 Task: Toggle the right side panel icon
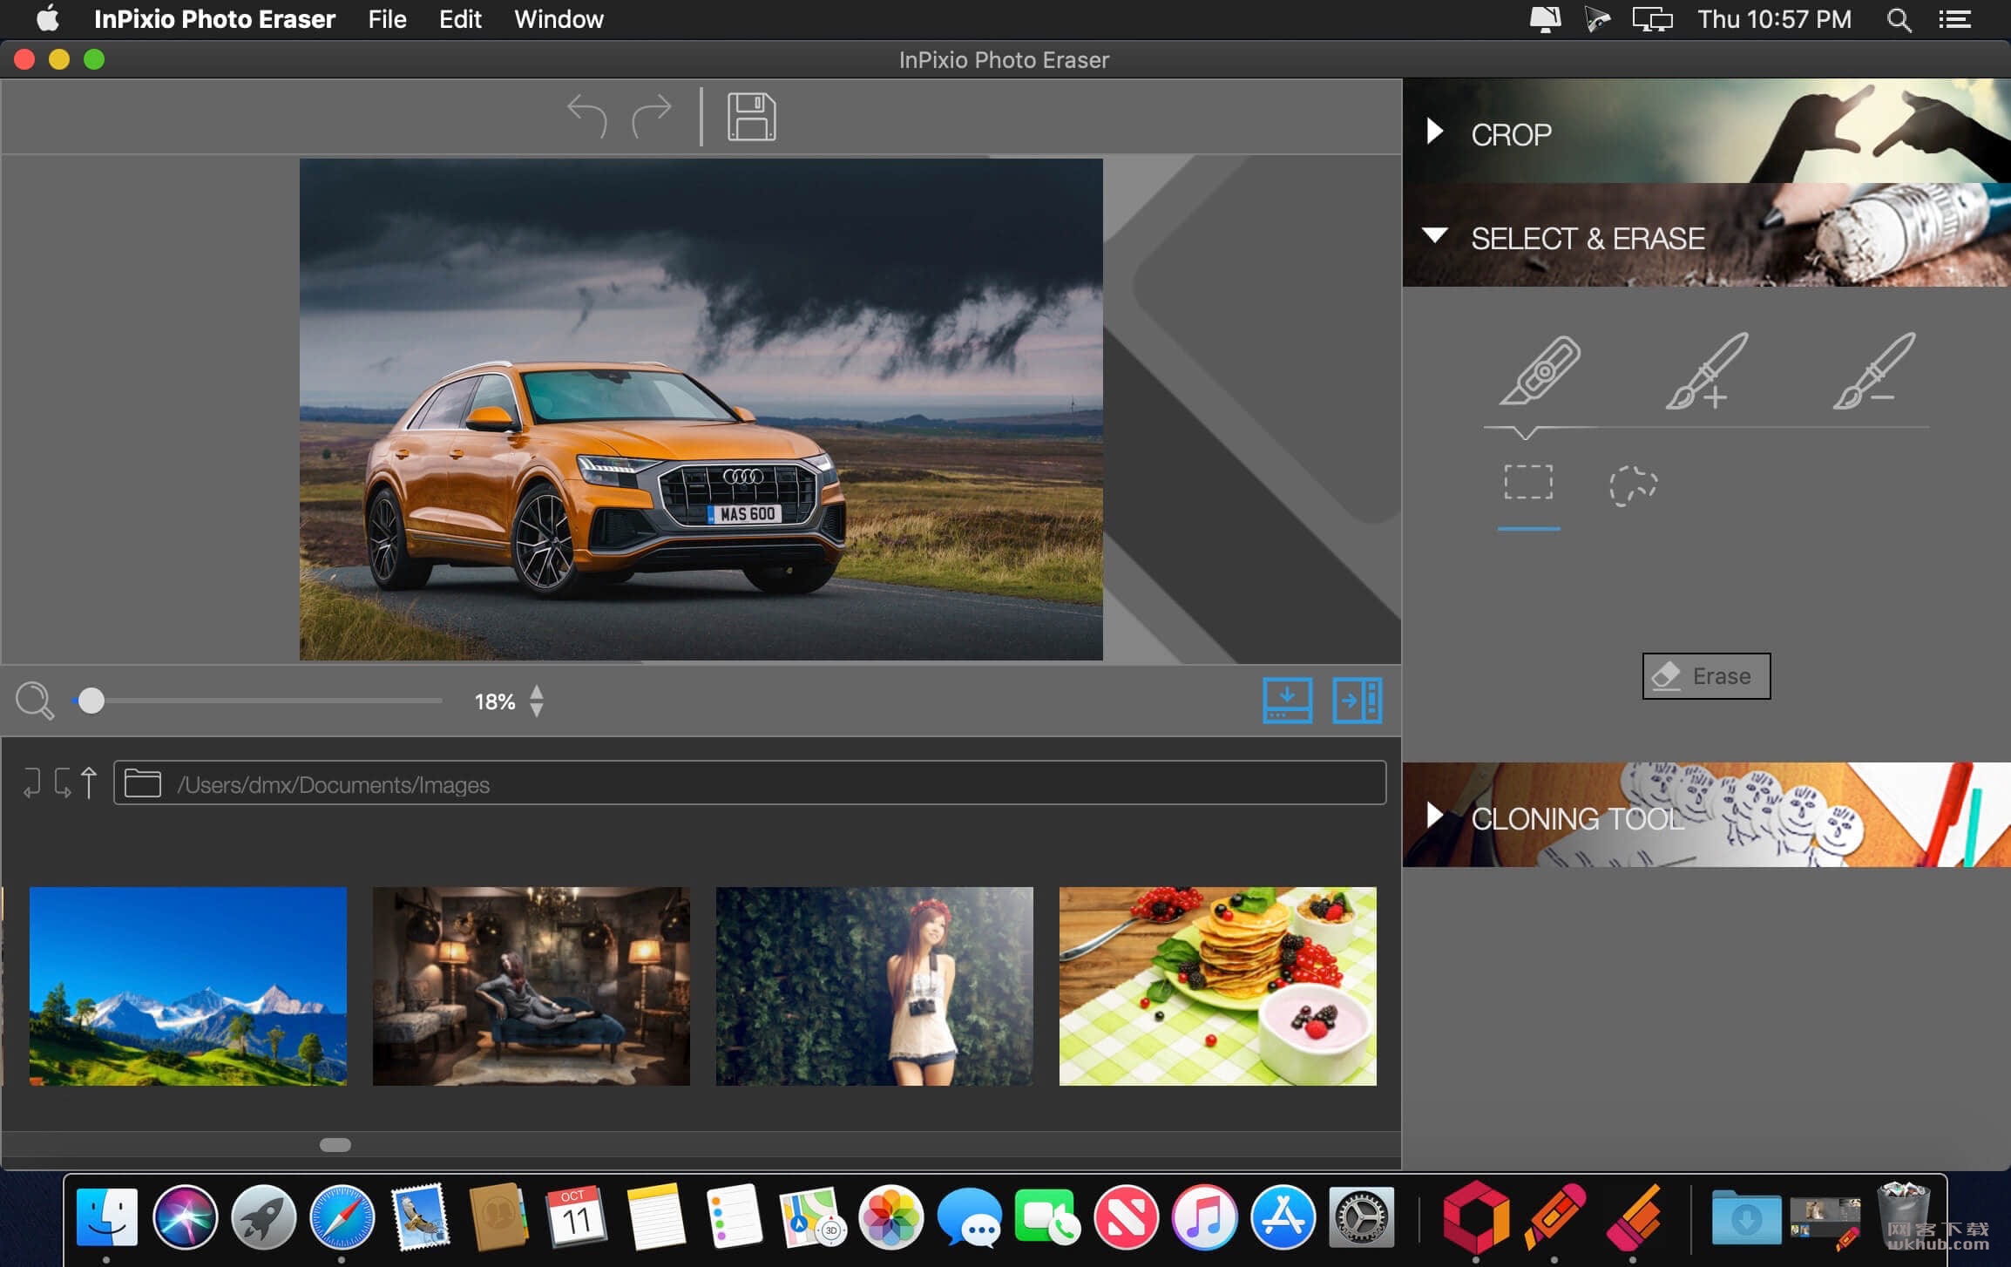point(1357,701)
